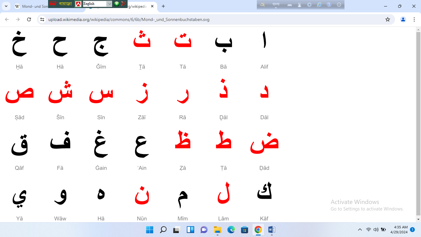Open Avro settings gear icon
The width and height of the screenshot is (421, 237).
309,5
